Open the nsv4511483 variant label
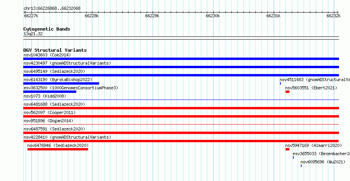Viewport: 350px width, 181px height. [x=315, y=80]
